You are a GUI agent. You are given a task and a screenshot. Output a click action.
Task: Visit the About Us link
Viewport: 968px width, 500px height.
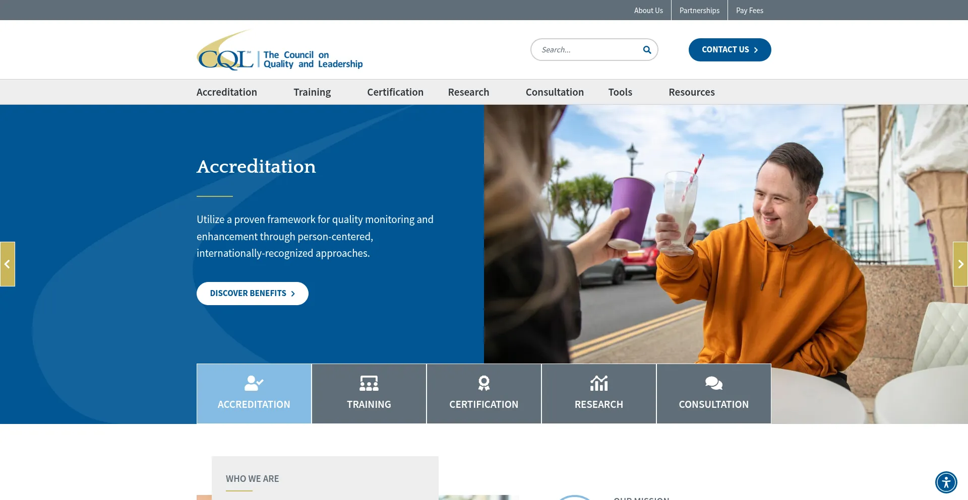click(648, 11)
